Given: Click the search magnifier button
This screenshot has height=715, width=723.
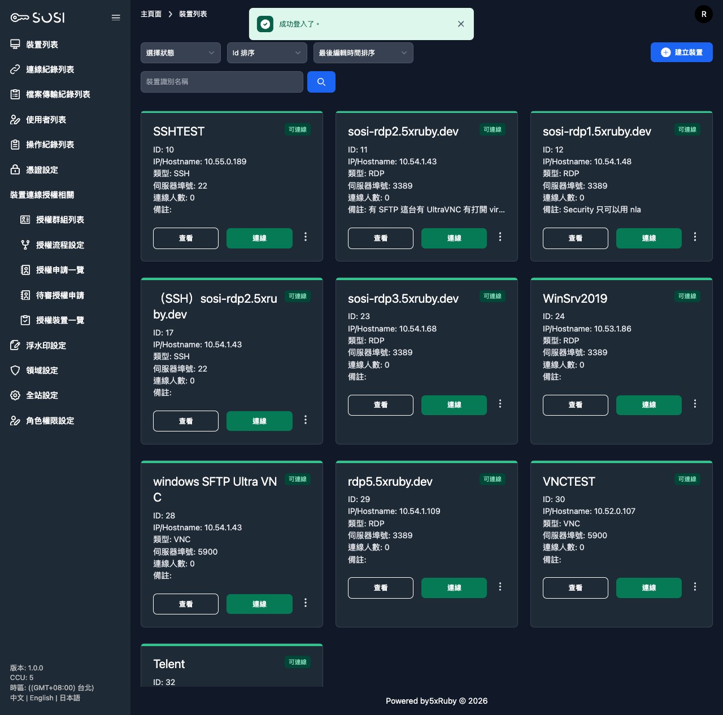Looking at the screenshot, I should [321, 82].
